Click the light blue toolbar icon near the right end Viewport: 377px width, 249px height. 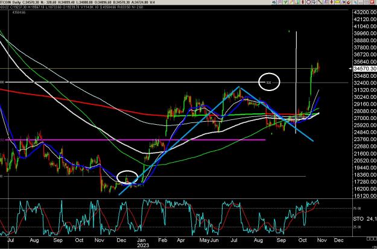(355, 2)
